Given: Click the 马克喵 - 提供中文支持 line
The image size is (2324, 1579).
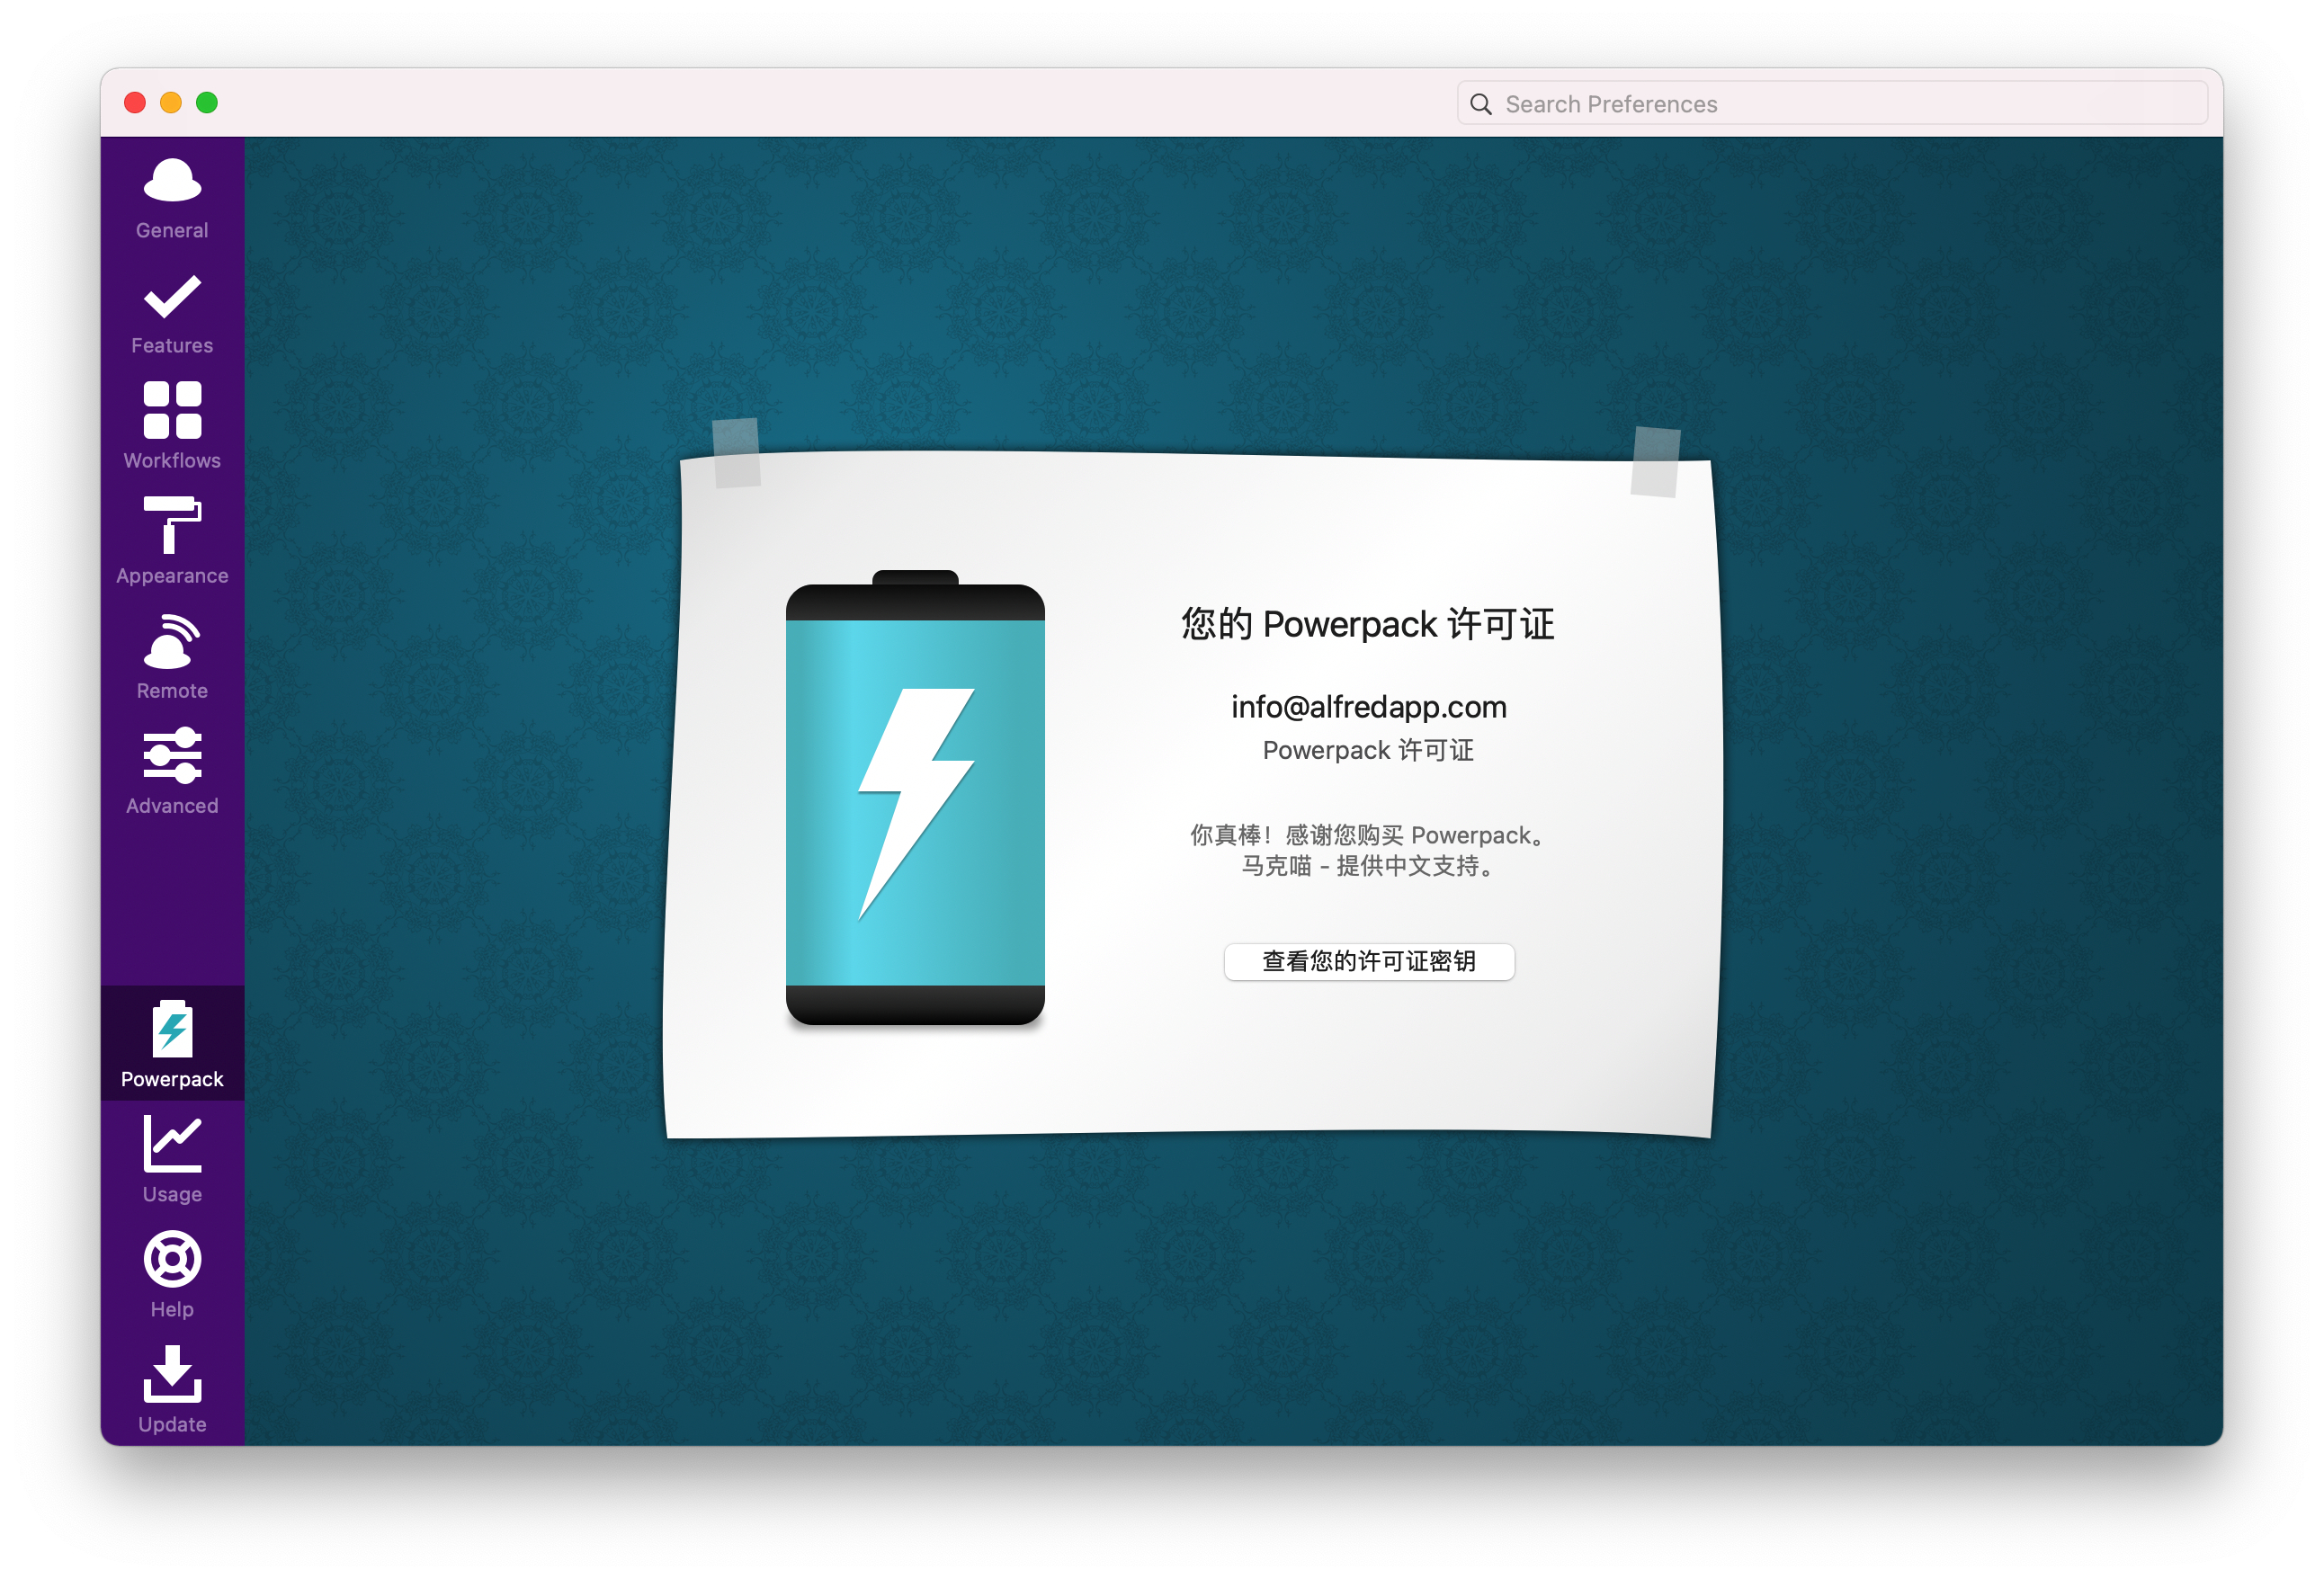Looking at the screenshot, I should click(1368, 866).
